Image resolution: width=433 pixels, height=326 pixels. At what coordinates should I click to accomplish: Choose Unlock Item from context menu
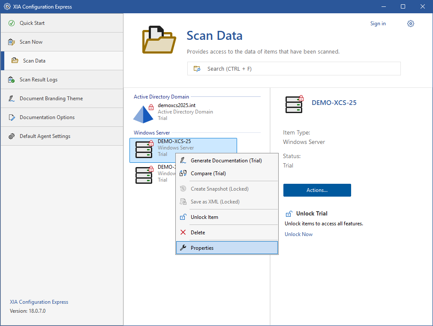[204, 217]
